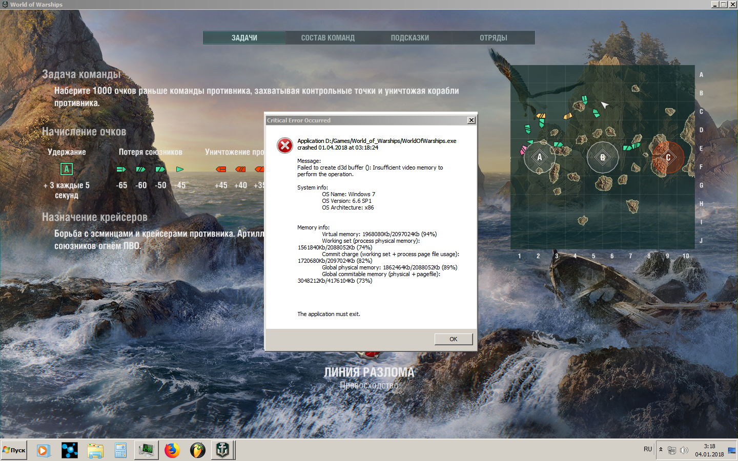
Task: Open the volume tray icon
Action: (x=684, y=450)
